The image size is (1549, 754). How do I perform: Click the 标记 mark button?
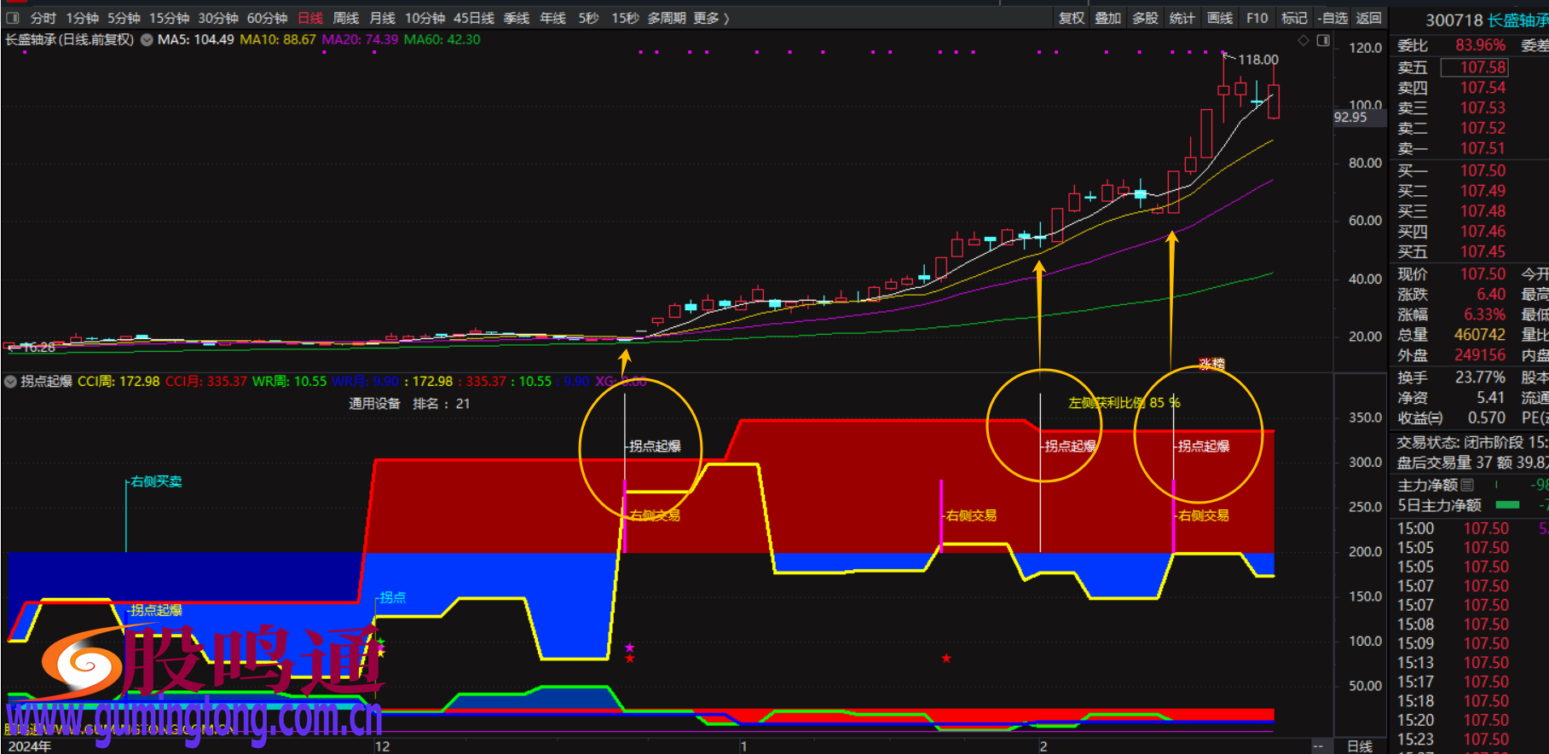tap(1293, 18)
